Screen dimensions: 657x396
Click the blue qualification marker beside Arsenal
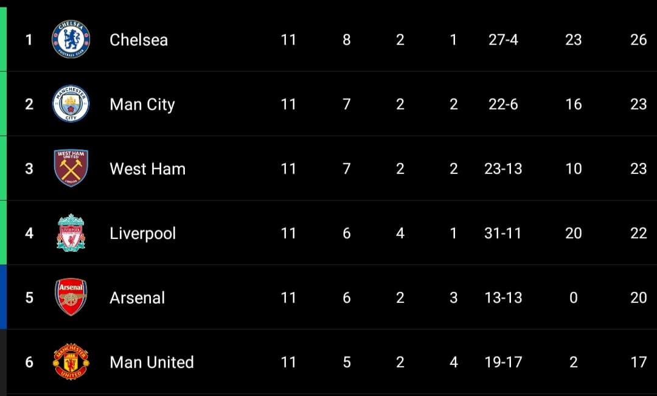(x=4, y=297)
